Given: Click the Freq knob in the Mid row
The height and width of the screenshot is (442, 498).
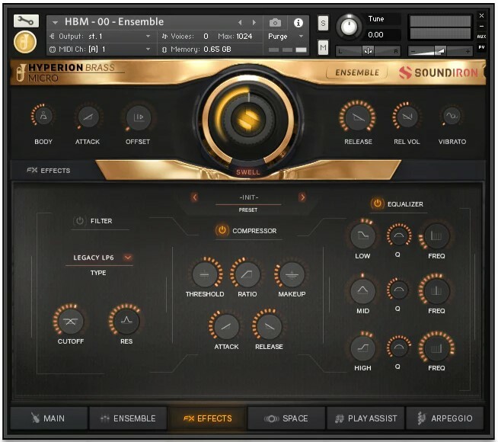Looking at the screenshot, I should (436, 290).
